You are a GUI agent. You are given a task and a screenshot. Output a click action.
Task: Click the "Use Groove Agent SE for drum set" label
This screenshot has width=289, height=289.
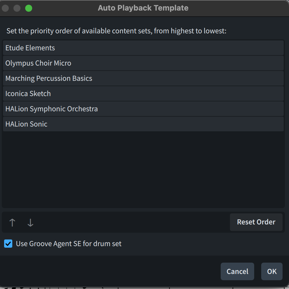[69, 244]
